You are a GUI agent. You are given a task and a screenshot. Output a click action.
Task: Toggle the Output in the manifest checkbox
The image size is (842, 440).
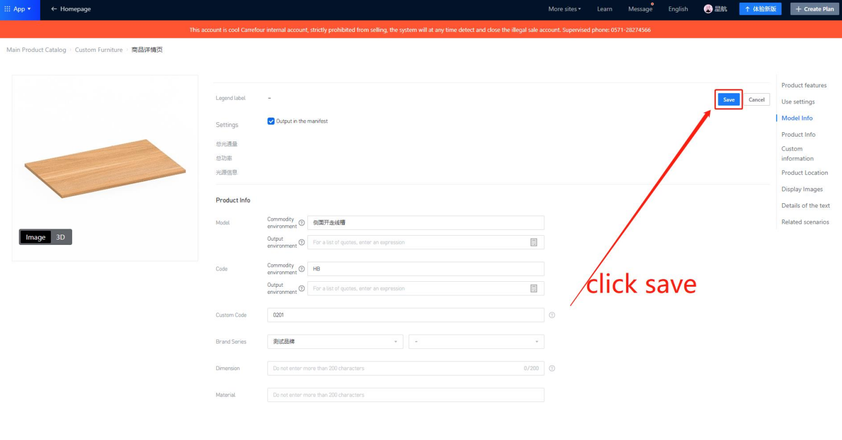pos(271,121)
